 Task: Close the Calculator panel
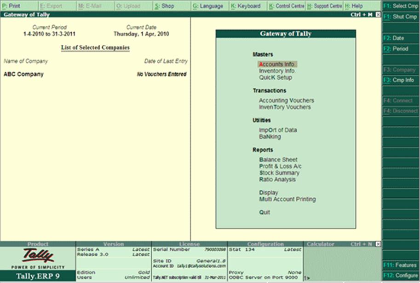[378, 243]
